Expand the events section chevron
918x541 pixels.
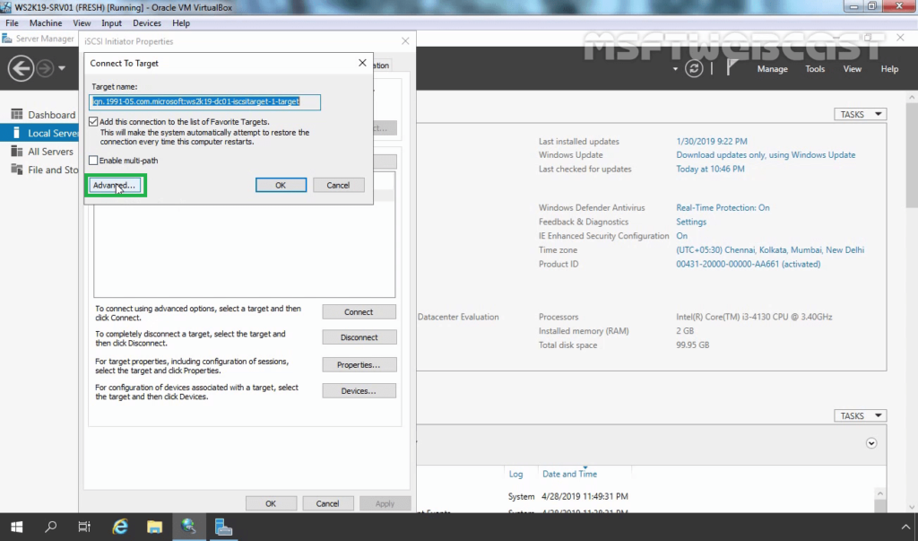pyautogui.click(x=871, y=443)
